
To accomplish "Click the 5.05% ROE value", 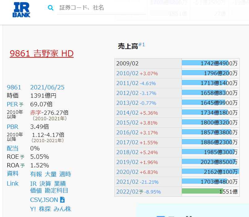I will 40,157.
